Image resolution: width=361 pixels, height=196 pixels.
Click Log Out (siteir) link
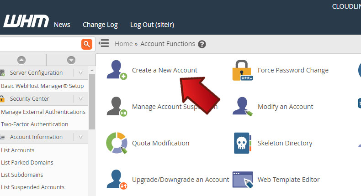[x=152, y=25]
